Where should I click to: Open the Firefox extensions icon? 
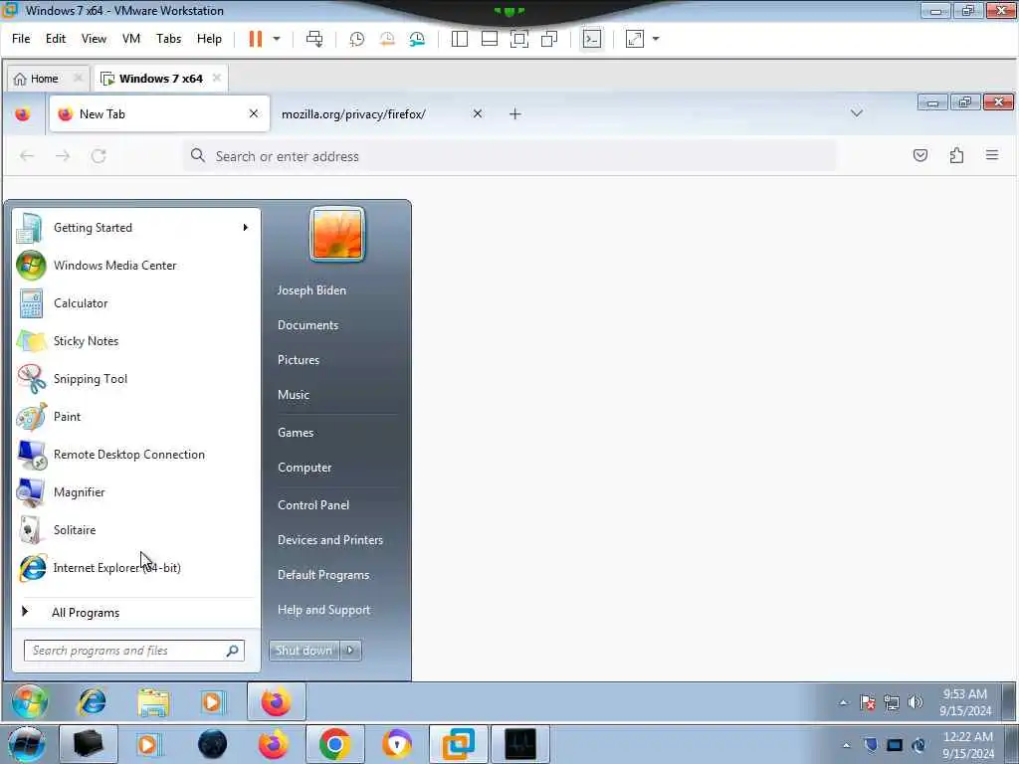pyautogui.click(x=956, y=155)
